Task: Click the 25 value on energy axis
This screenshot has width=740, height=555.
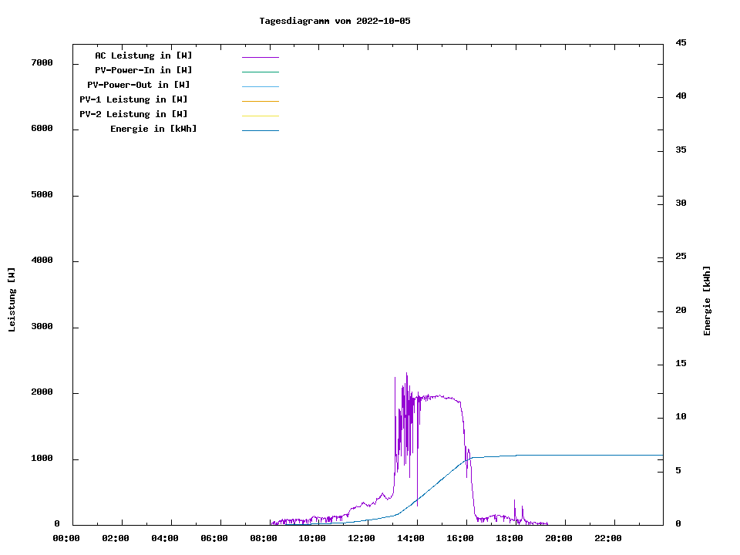Action: [681, 256]
